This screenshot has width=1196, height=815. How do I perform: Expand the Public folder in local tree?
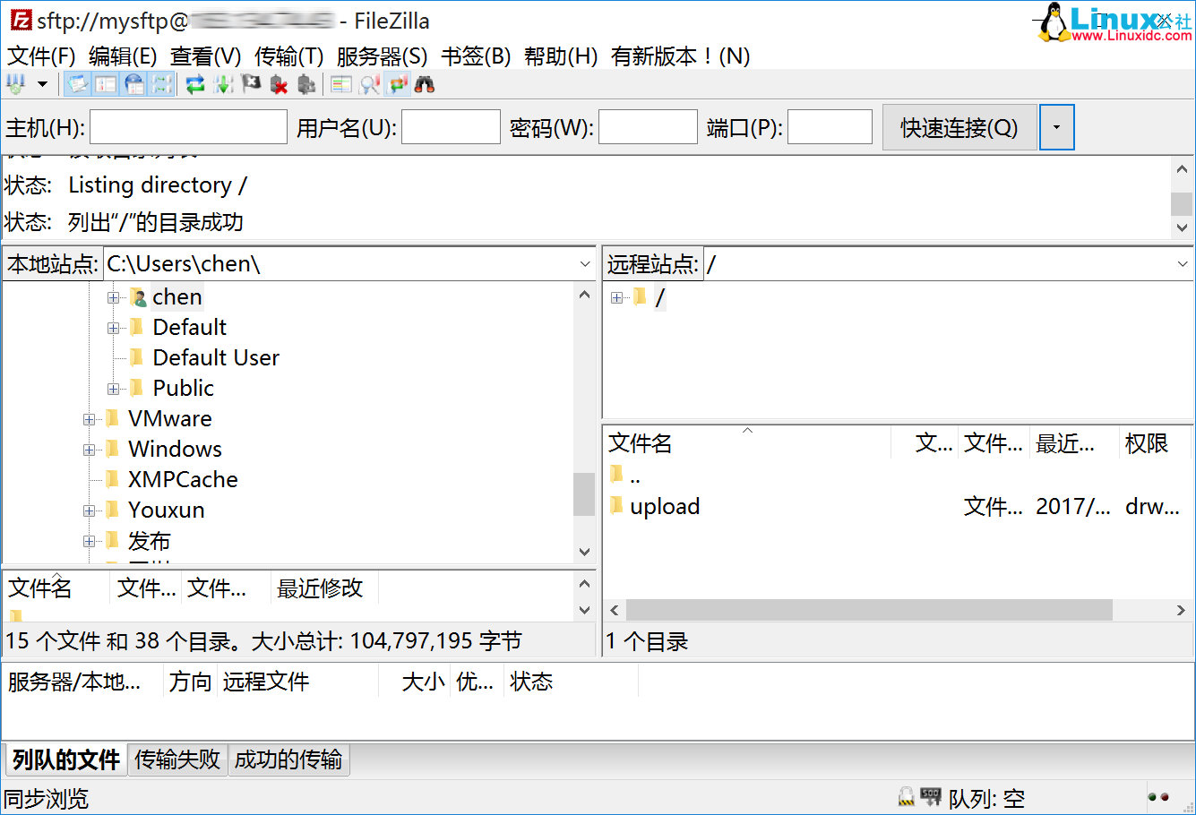pyautogui.click(x=113, y=388)
